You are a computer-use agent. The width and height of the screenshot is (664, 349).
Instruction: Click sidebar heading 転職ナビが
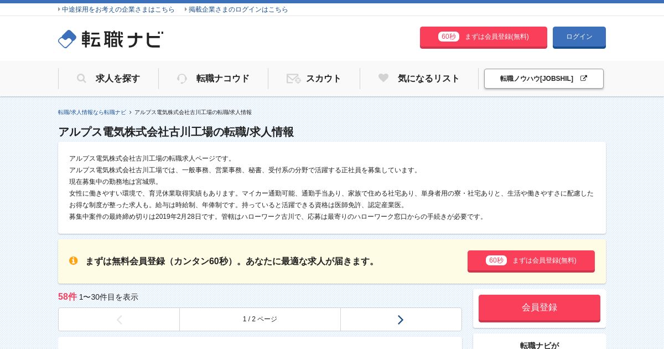tap(539, 345)
